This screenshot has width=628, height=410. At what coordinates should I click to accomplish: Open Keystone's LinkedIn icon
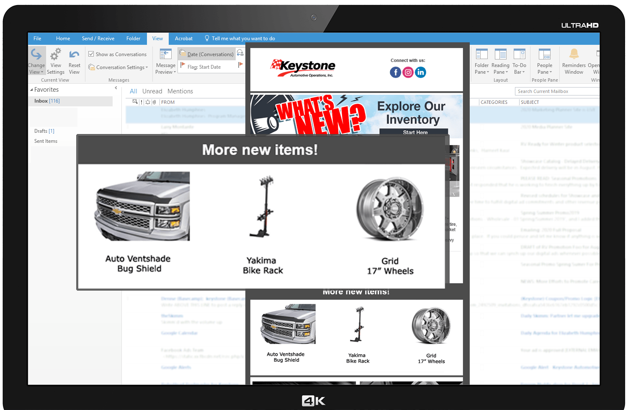[x=420, y=72]
